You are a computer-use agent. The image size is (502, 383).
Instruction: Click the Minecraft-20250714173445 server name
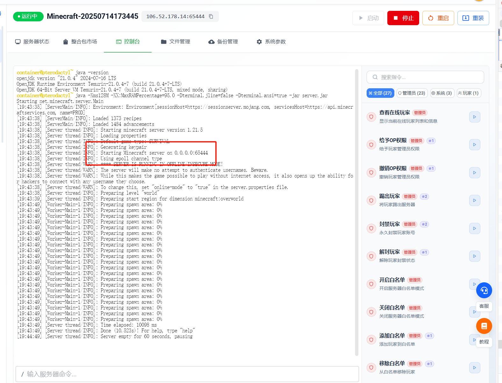click(92, 16)
